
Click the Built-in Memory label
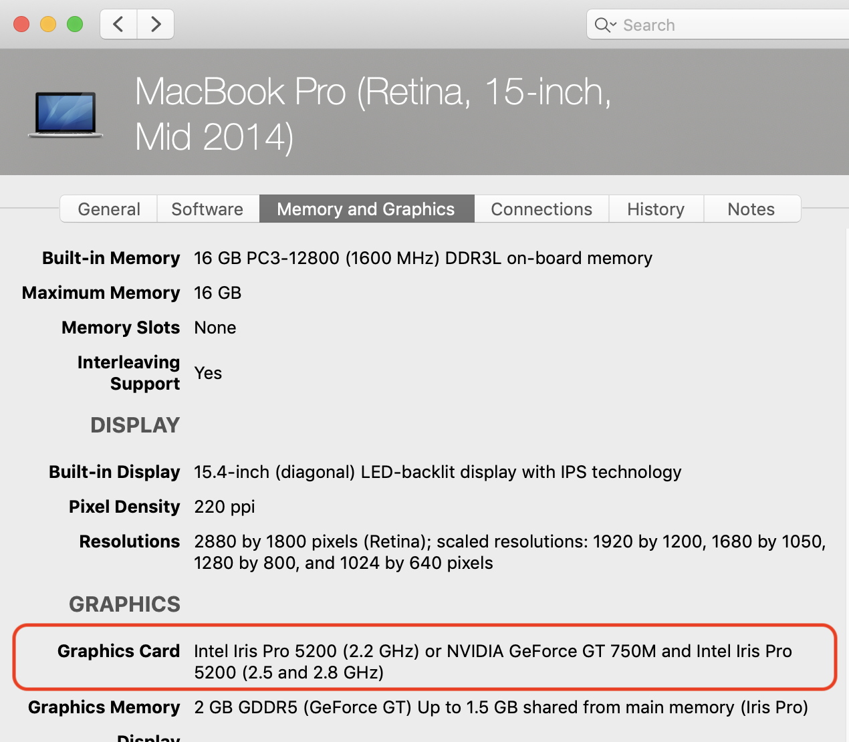(111, 258)
